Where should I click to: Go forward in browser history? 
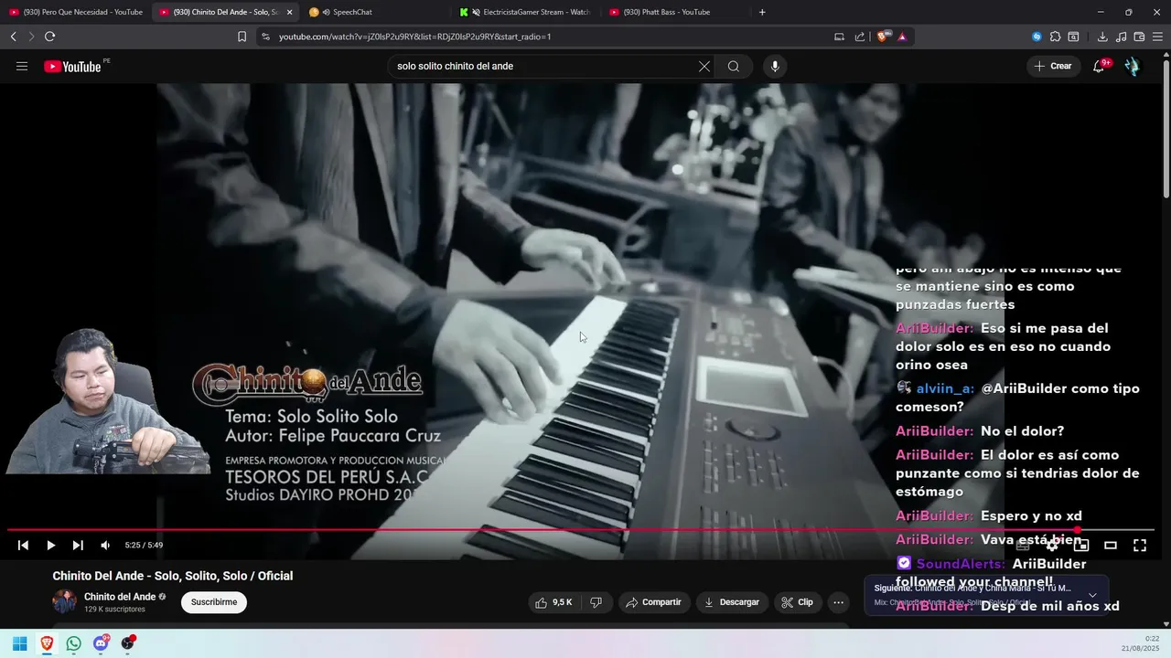[x=31, y=37]
